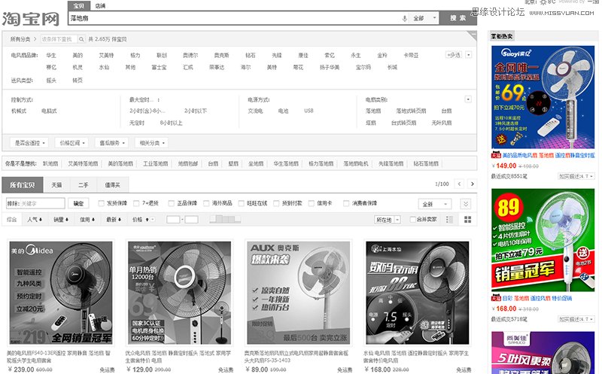Sort by 人气 descending
Screen dimensions: 602x374
pyautogui.click(x=34, y=220)
